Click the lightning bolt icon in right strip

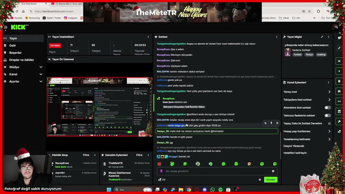pyautogui.click(x=339, y=71)
